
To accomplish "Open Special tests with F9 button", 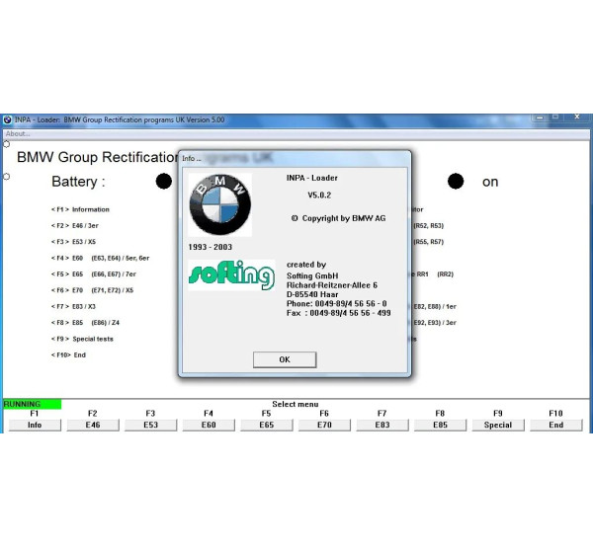I will pos(498,426).
